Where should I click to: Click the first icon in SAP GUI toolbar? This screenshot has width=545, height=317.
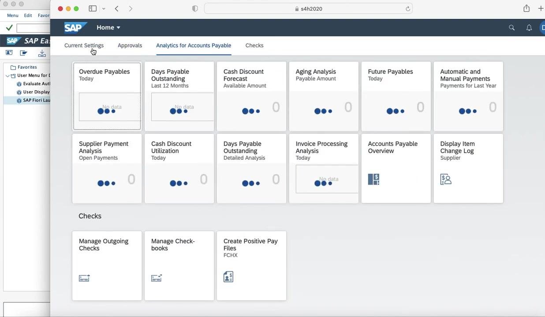(9, 53)
